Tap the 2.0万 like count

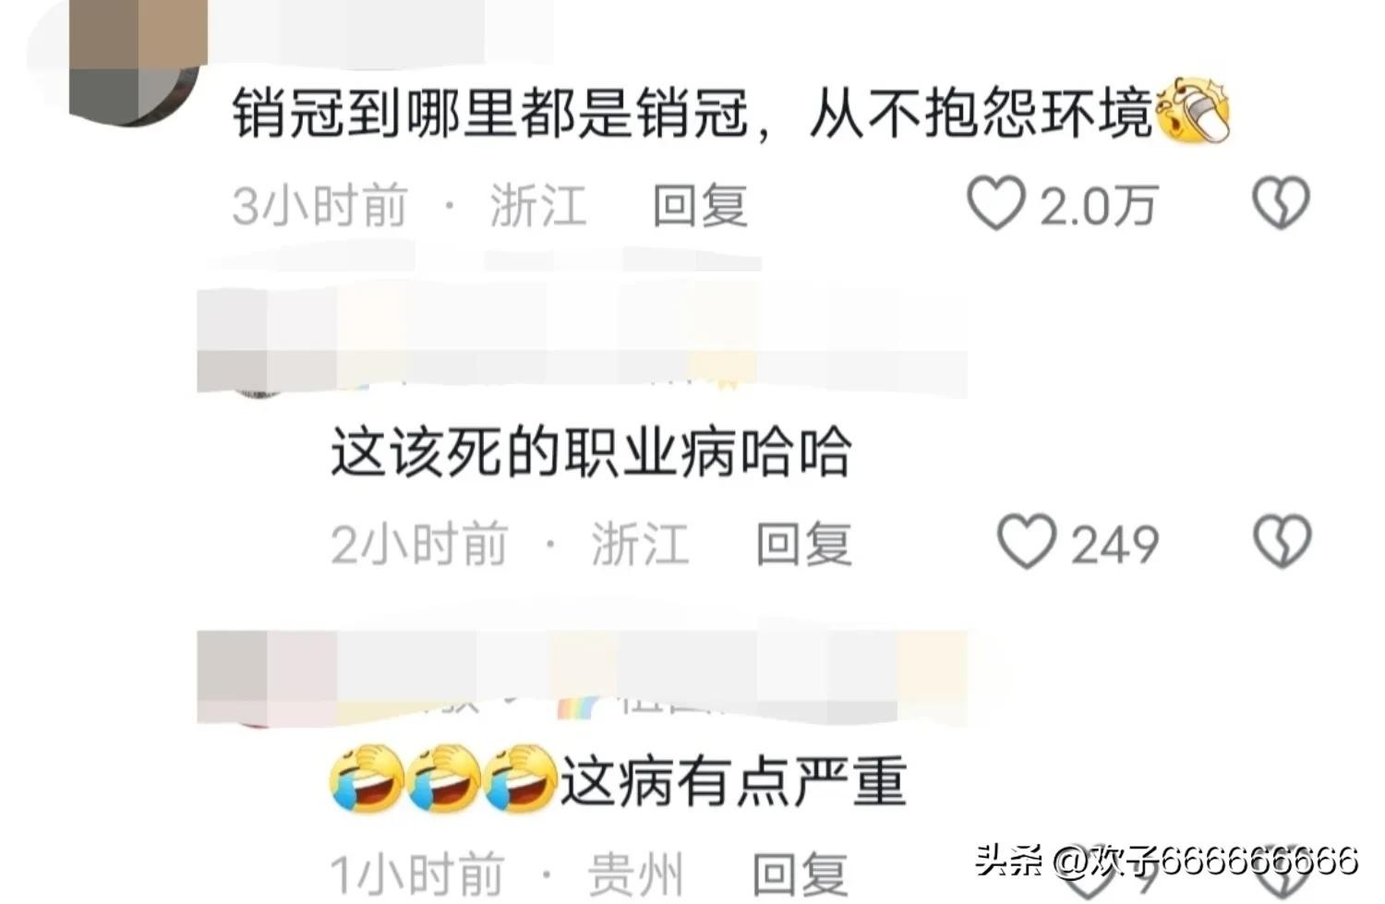(x=1099, y=205)
